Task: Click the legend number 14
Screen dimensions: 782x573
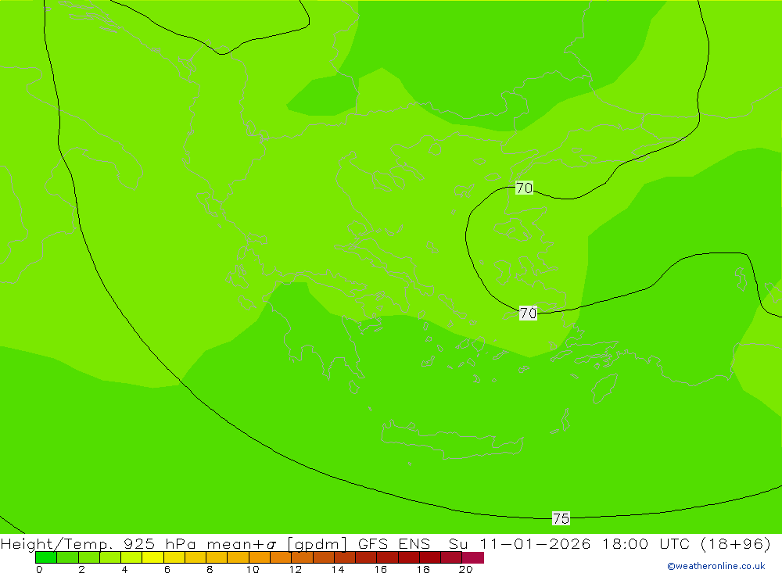Action: point(338,569)
